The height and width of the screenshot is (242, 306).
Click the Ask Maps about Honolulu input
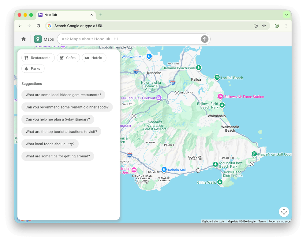coord(129,39)
